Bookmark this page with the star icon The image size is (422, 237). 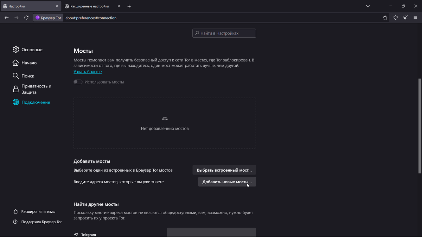coord(385,18)
